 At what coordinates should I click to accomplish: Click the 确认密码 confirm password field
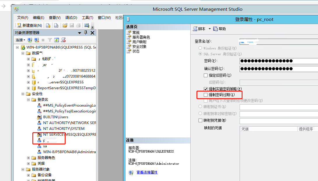[279, 69]
